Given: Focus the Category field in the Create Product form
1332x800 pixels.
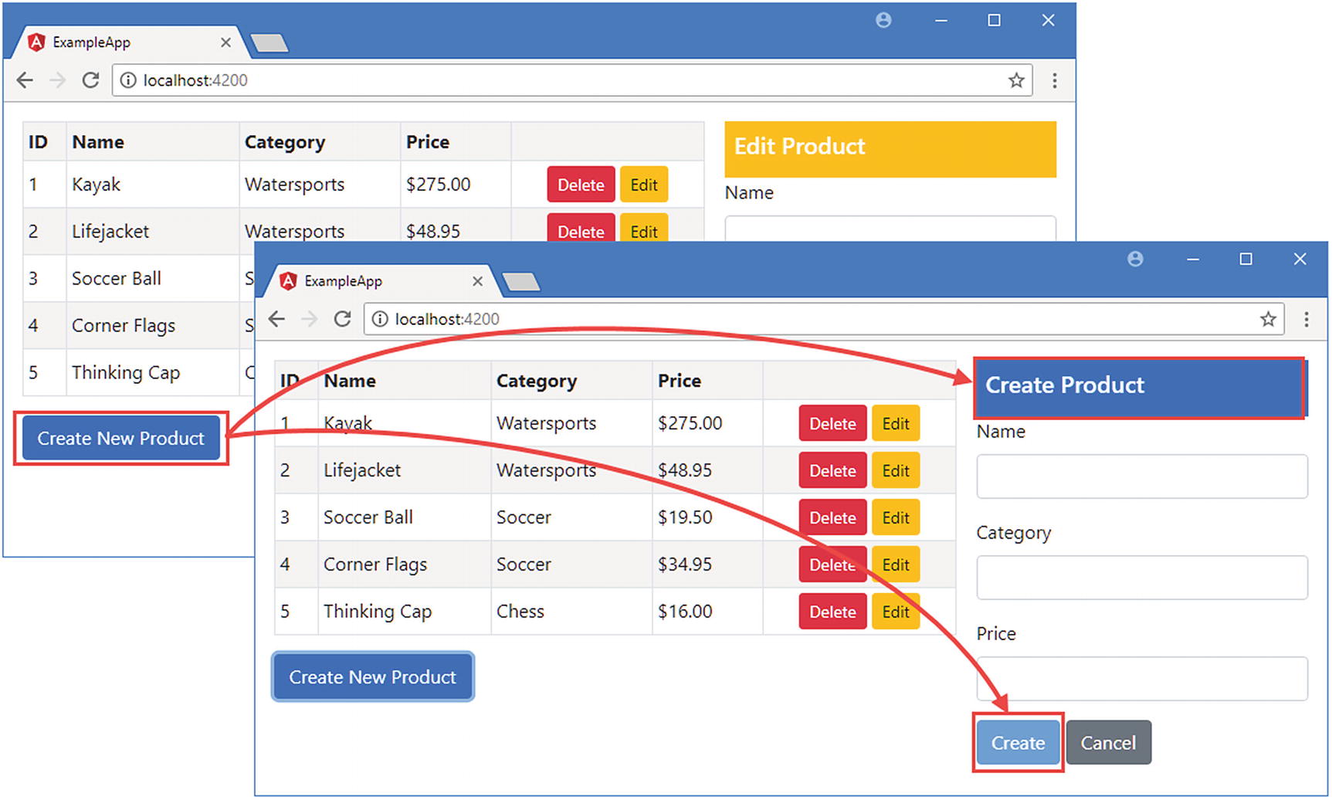Looking at the screenshot, I should coord(1142,578).
